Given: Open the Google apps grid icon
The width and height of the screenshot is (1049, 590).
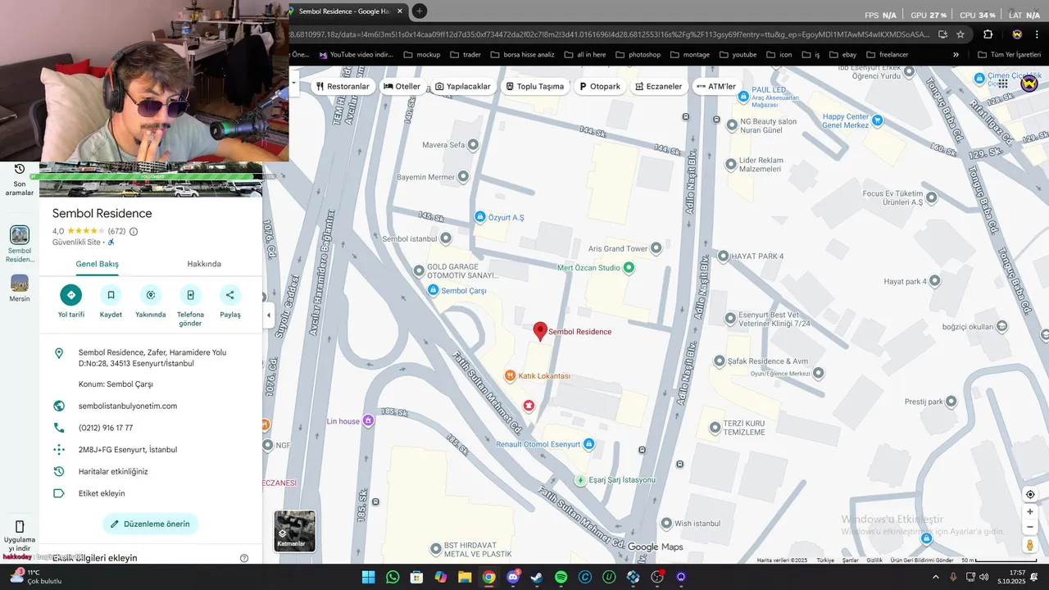Looking at the screenshot, I should click(x=1002, y=83).
